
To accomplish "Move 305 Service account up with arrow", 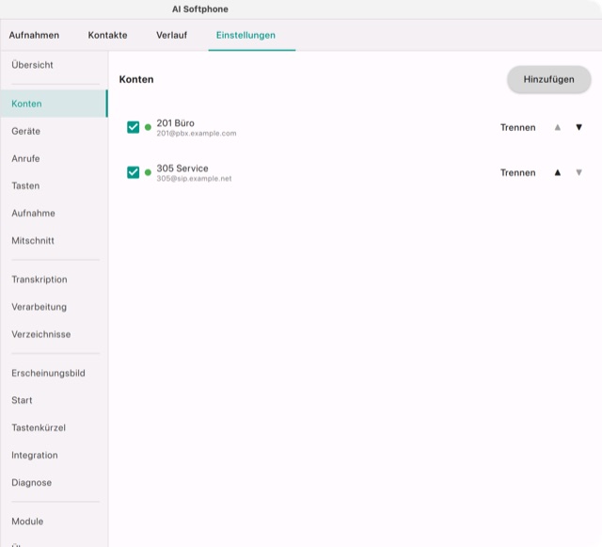I will pos(558,172).
